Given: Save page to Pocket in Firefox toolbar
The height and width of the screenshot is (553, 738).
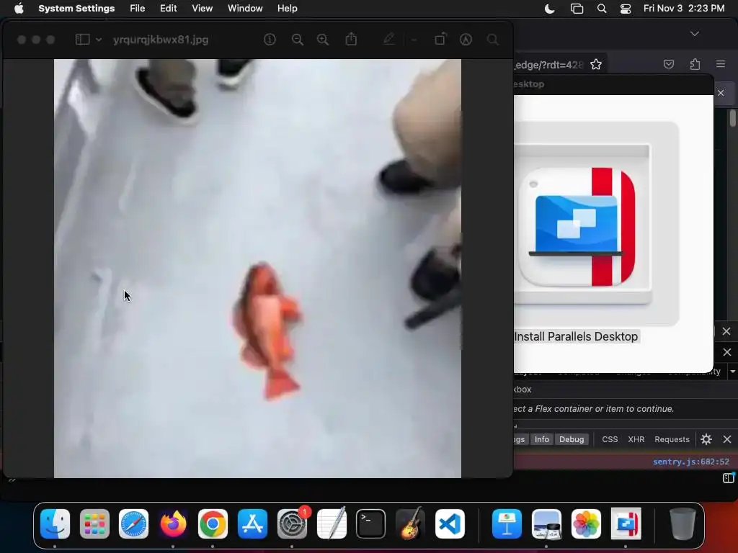Looking at the screenshot, I should coord(669,64).
